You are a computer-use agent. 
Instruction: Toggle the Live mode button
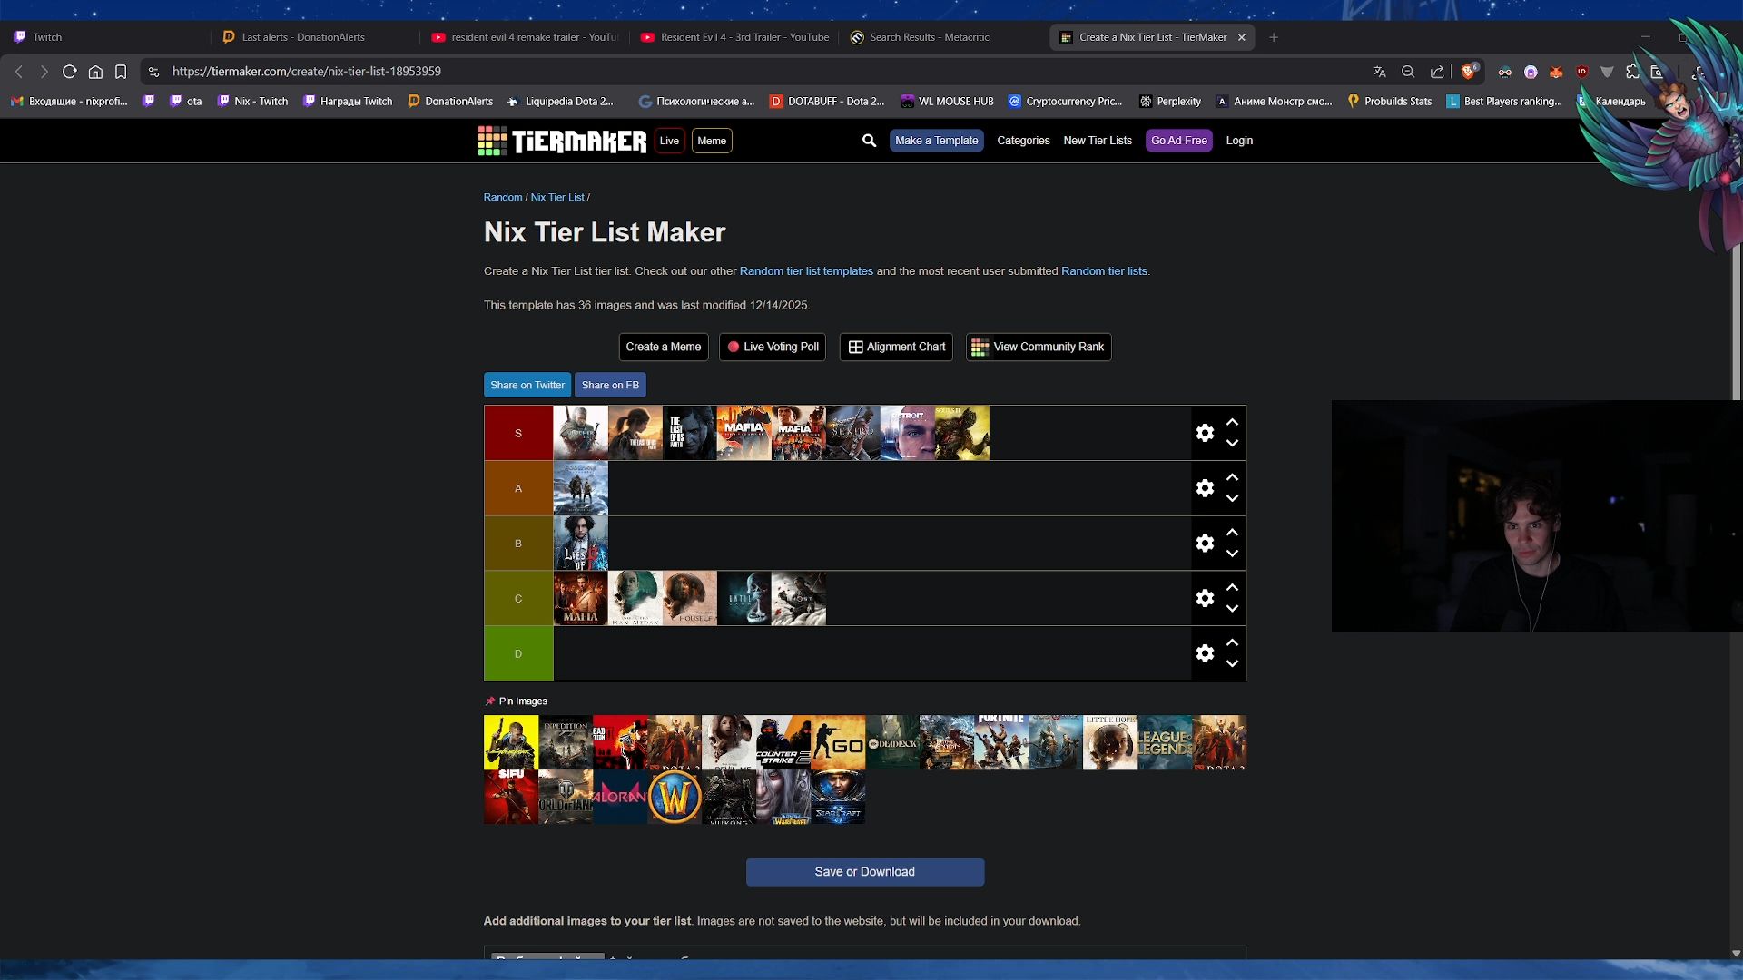coord(669,141)
